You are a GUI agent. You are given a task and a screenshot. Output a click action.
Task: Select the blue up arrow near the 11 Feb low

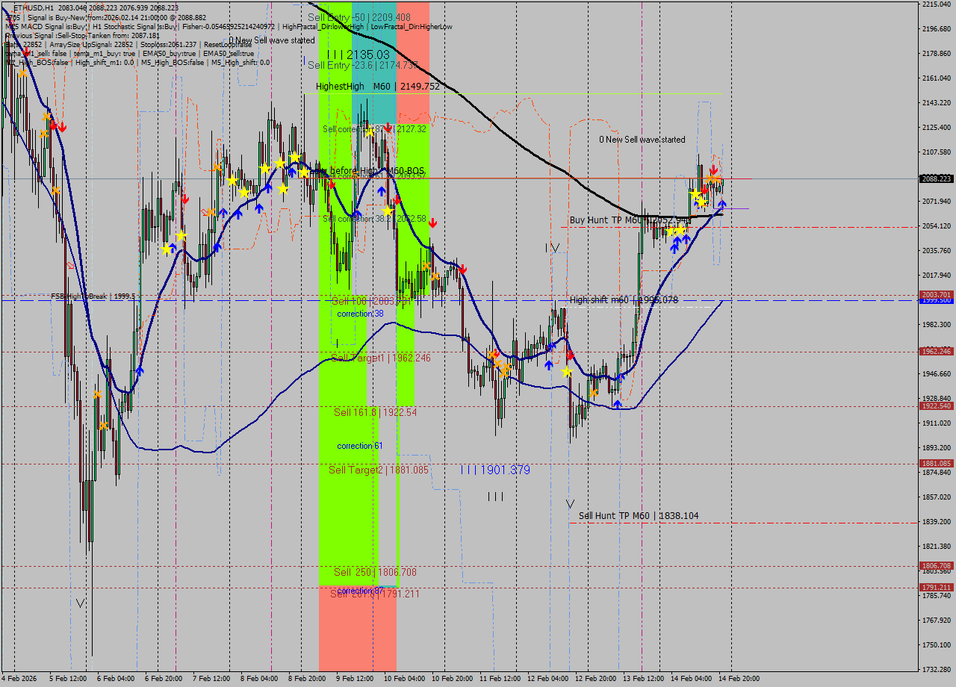pos(550,364)
